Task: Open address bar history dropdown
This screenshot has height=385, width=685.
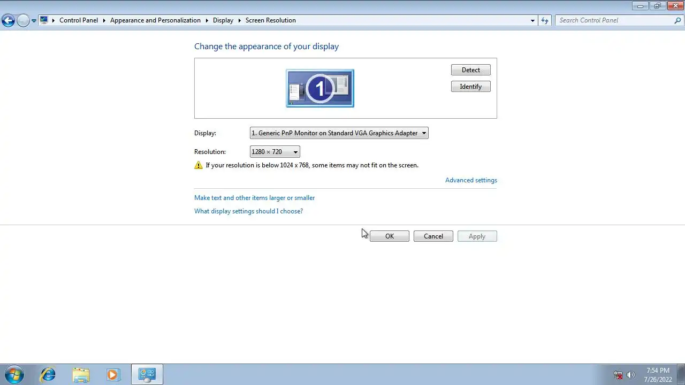Action: (532, 20)
